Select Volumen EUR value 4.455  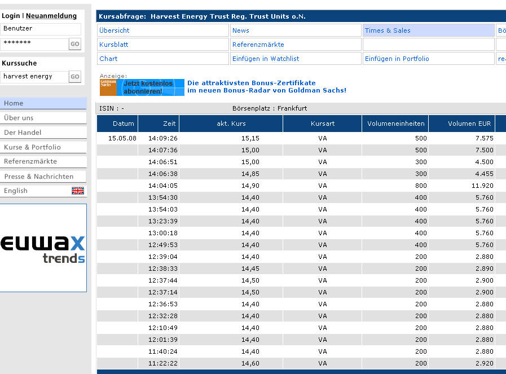485,174
